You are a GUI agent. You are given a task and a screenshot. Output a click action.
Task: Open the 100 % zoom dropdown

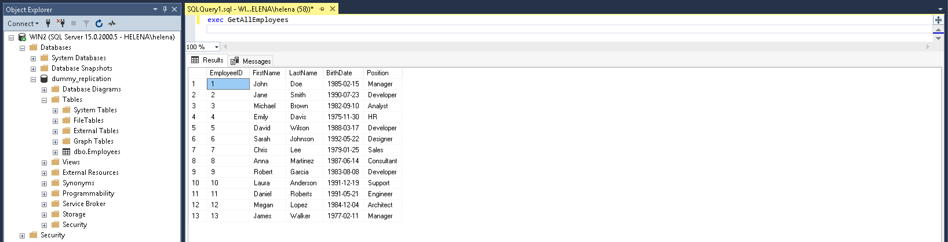pyautogui.click(x=217, y=47)
